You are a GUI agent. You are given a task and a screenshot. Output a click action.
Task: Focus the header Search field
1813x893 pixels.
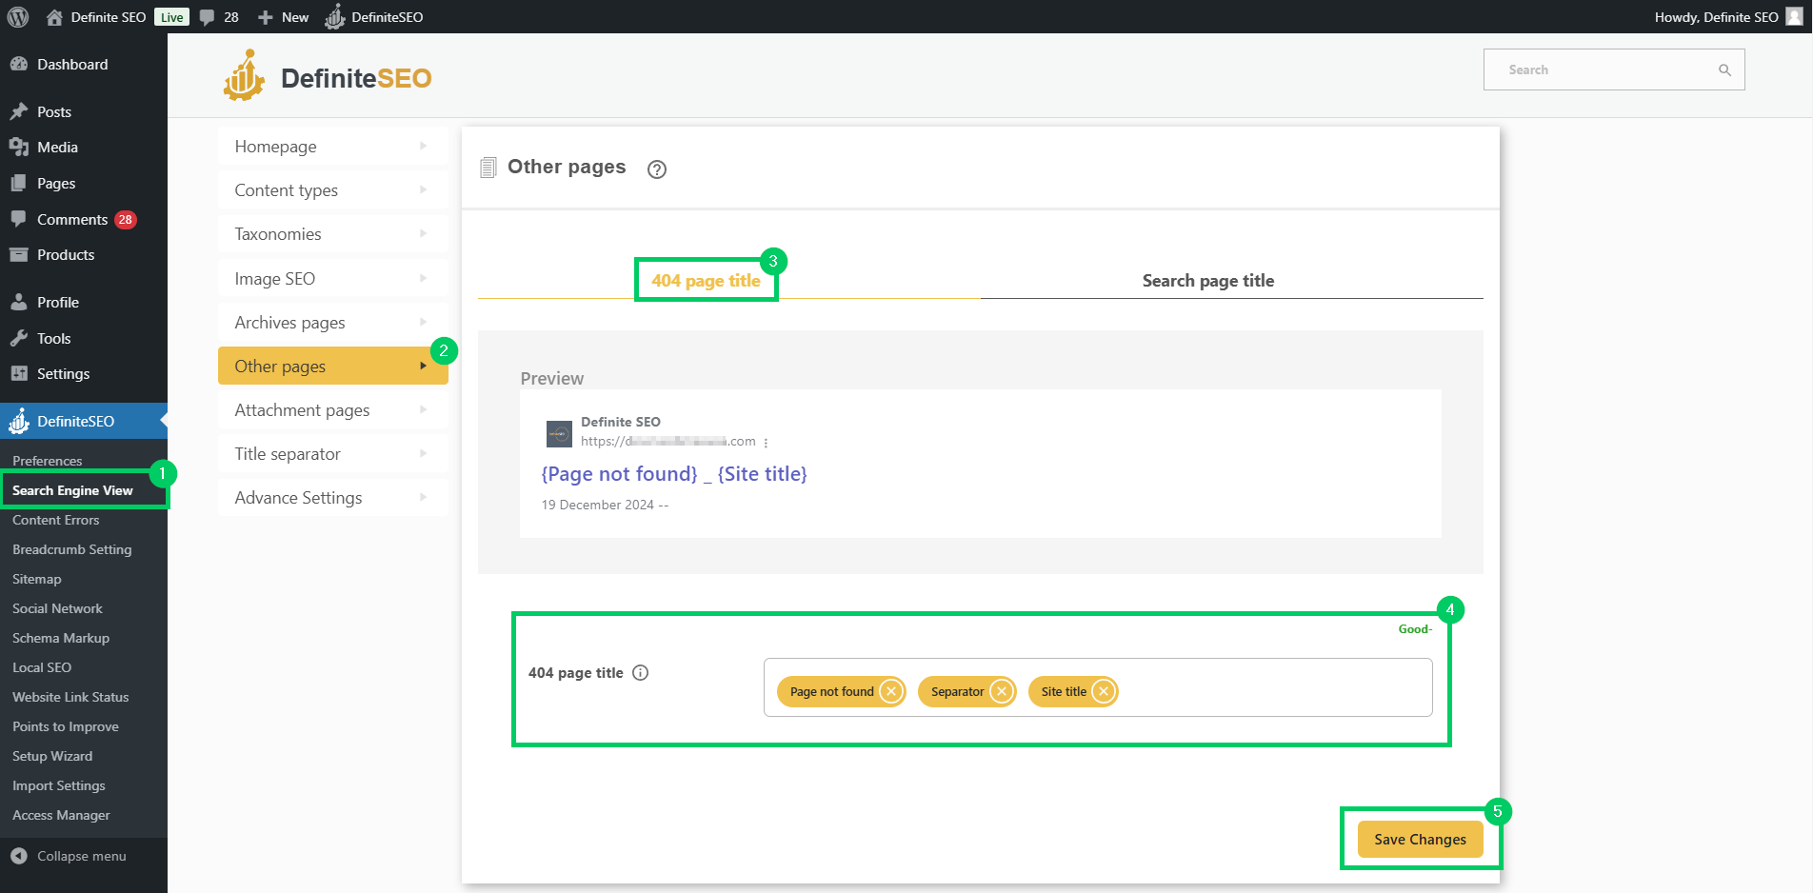click(1614, 69)
